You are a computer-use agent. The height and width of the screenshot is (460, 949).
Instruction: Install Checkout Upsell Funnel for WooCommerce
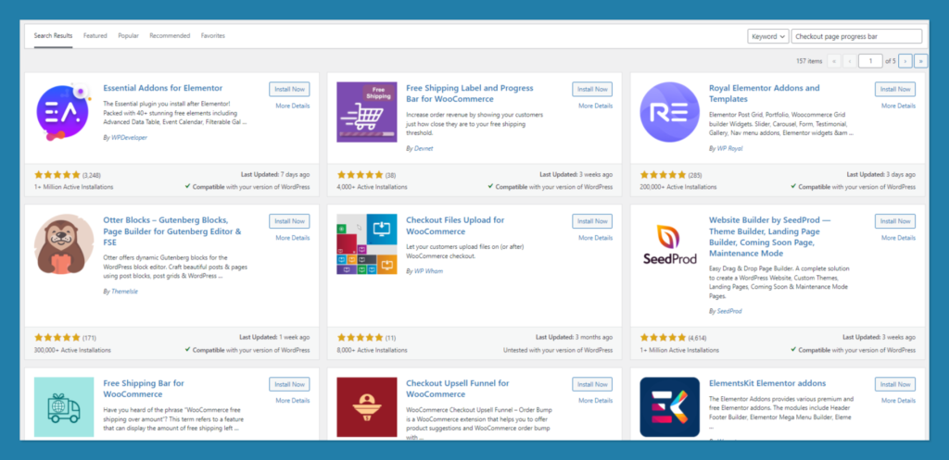tap(592, 384)
